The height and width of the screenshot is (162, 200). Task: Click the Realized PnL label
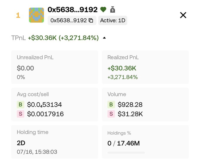[123, 57]
